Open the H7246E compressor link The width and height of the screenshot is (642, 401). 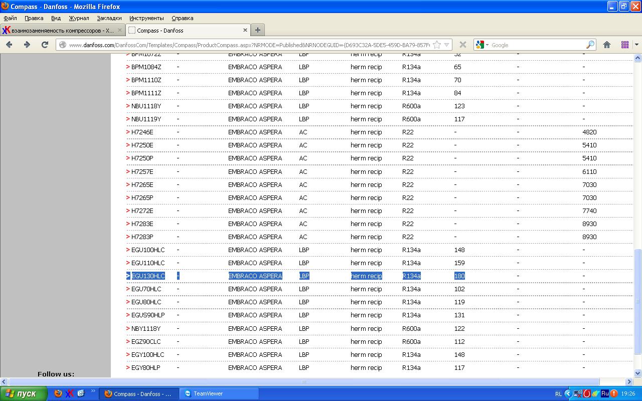click(x=142, y=132)
